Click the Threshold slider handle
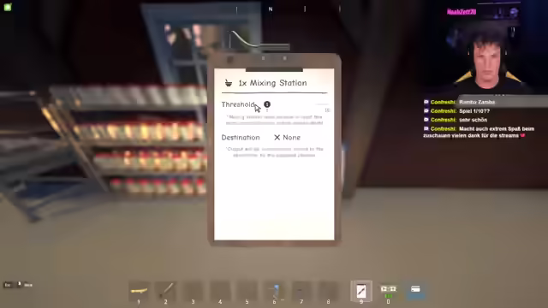Screen dimensions: 548x308 tap(267, 104)
